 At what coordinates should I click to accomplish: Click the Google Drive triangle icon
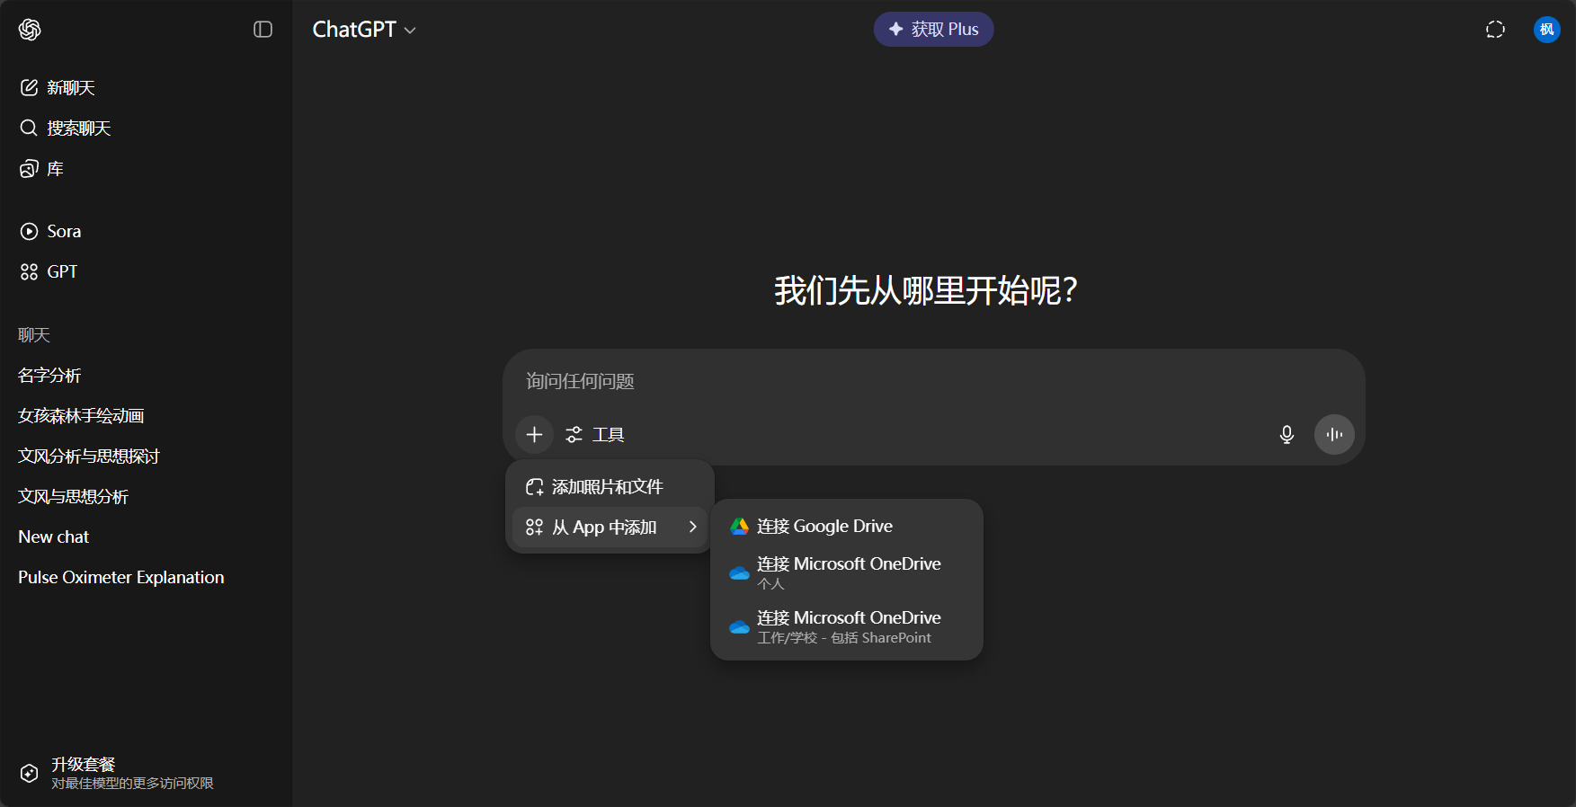pos(739,526)
